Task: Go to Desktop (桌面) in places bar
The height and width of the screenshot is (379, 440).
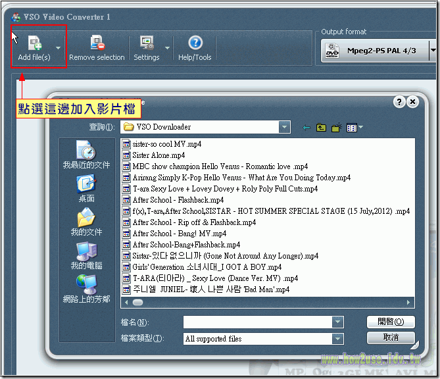Action: tap(86, 188)
